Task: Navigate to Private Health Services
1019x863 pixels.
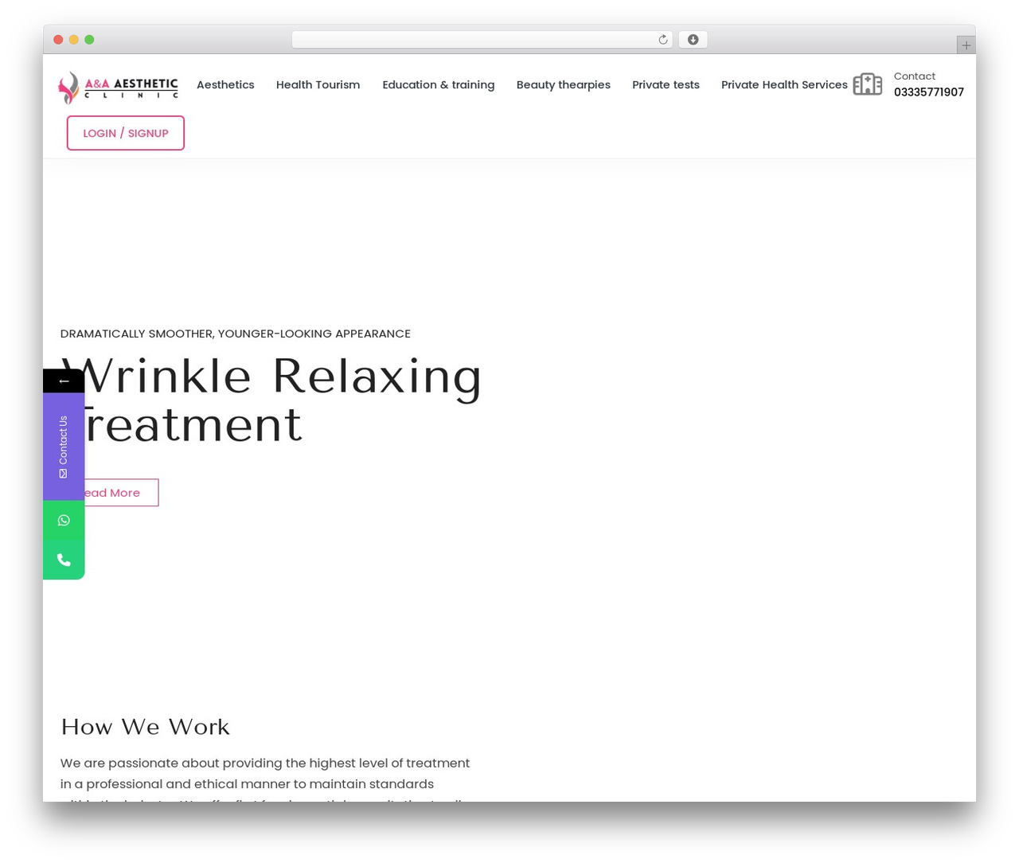Action: 784,84
